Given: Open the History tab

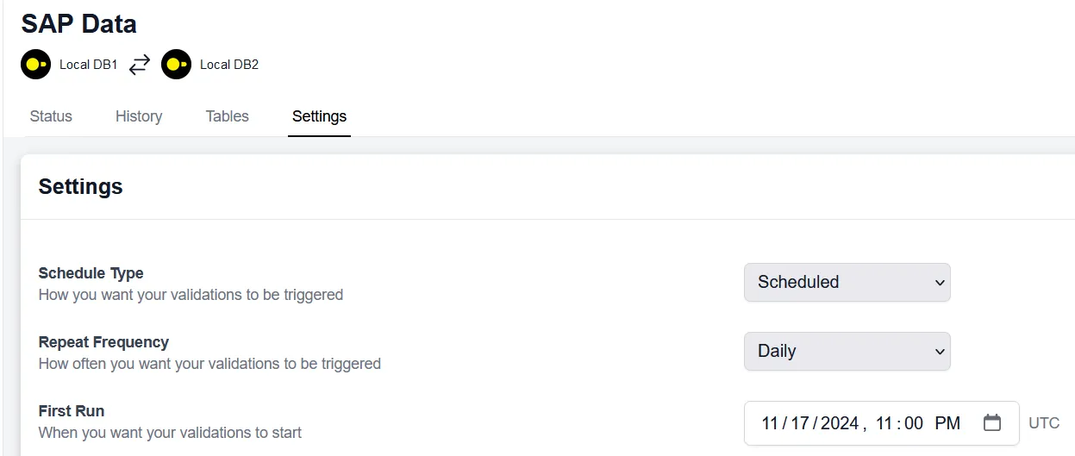Looking at the screenshot, I should [x=139, y=116].
